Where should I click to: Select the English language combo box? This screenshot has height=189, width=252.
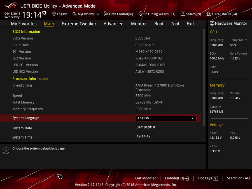166,118
